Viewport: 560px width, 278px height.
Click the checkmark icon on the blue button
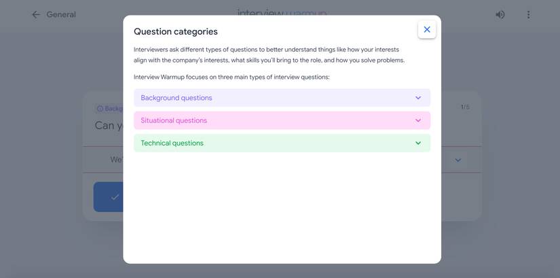[x=115, y=197]
